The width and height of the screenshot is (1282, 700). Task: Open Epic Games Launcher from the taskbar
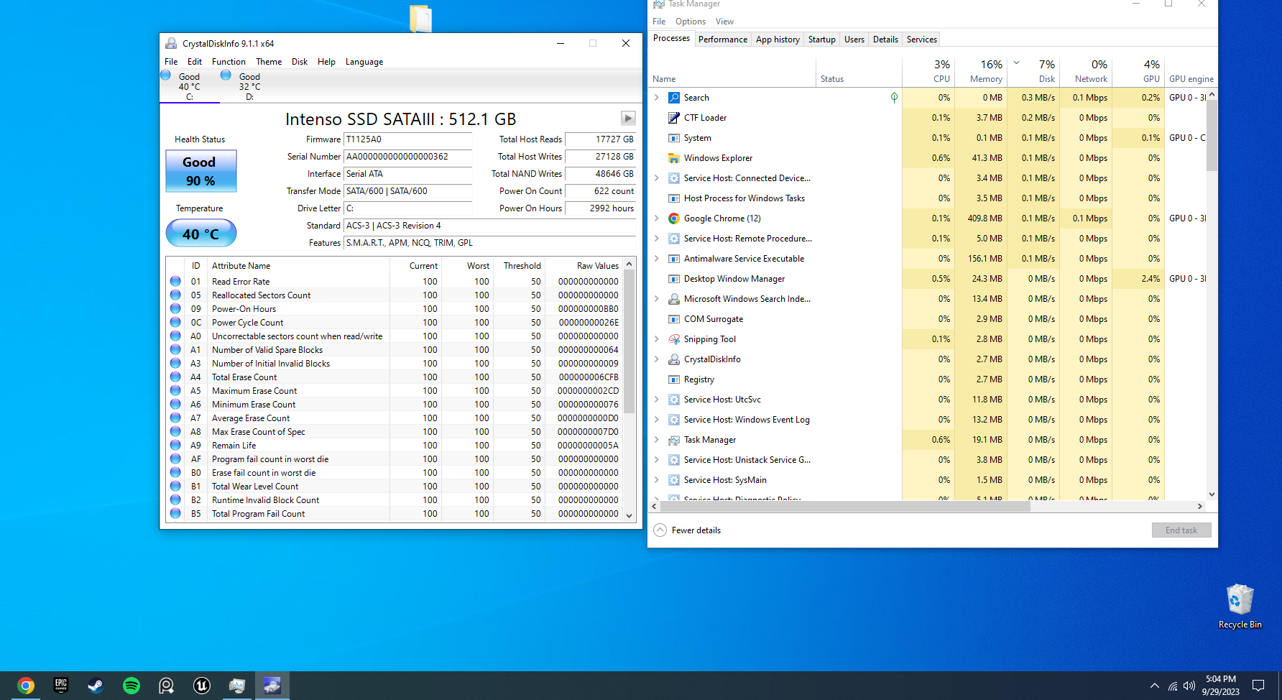pos(61,686)
